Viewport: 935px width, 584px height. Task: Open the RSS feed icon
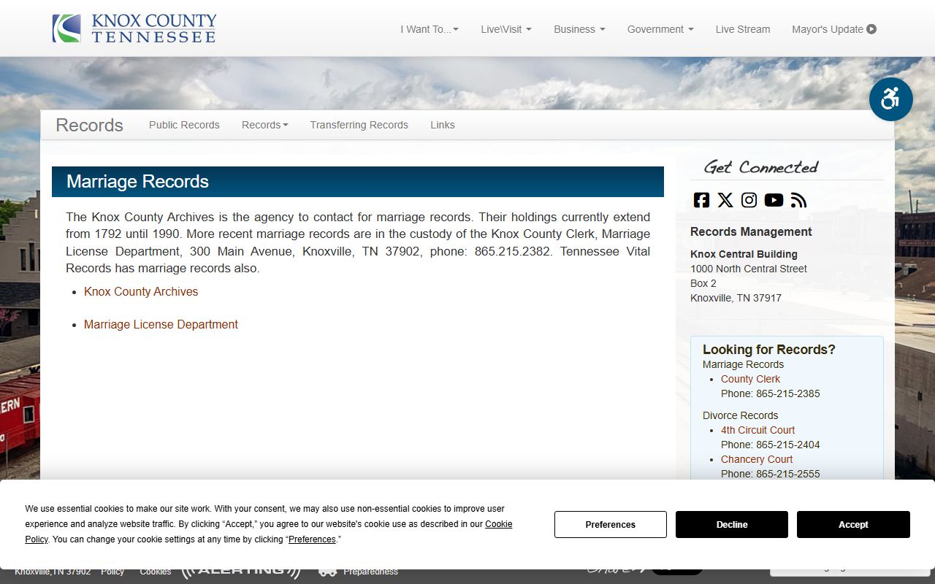click(798, 200)
